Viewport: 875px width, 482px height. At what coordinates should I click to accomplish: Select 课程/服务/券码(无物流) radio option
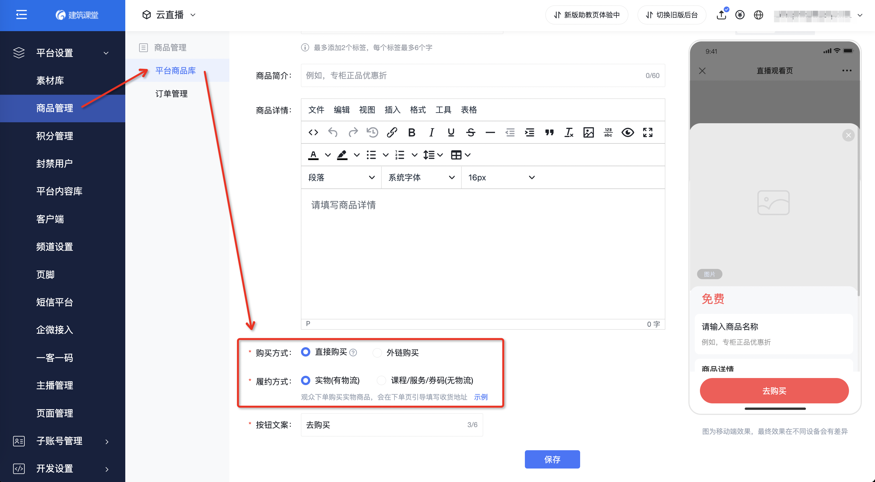click(x=381, y=380)
